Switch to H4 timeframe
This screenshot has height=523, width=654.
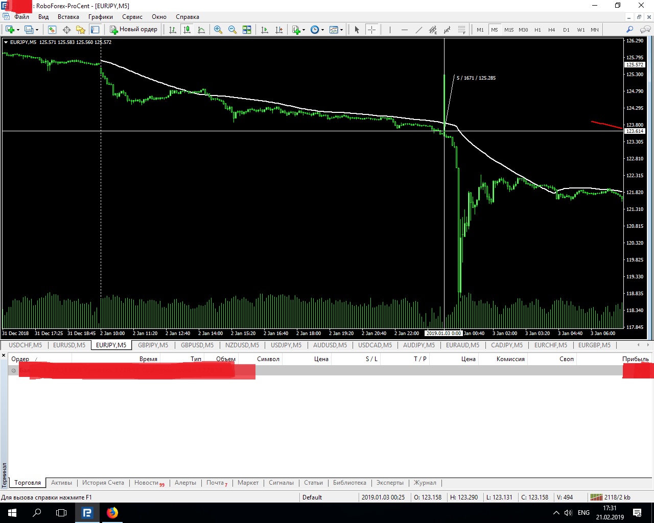pyautogui.click(x=552, y=30)
